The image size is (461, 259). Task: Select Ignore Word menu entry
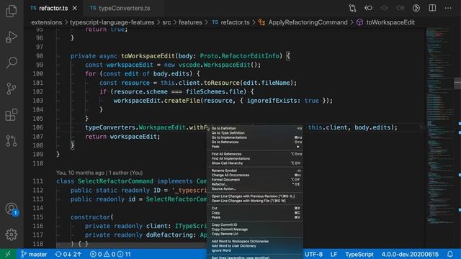255,250
